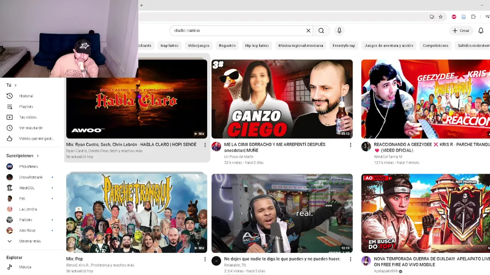Viewport: 490px width, 275px height.
Task: Bookmark this page with the star icon
Action: [441, 17]
